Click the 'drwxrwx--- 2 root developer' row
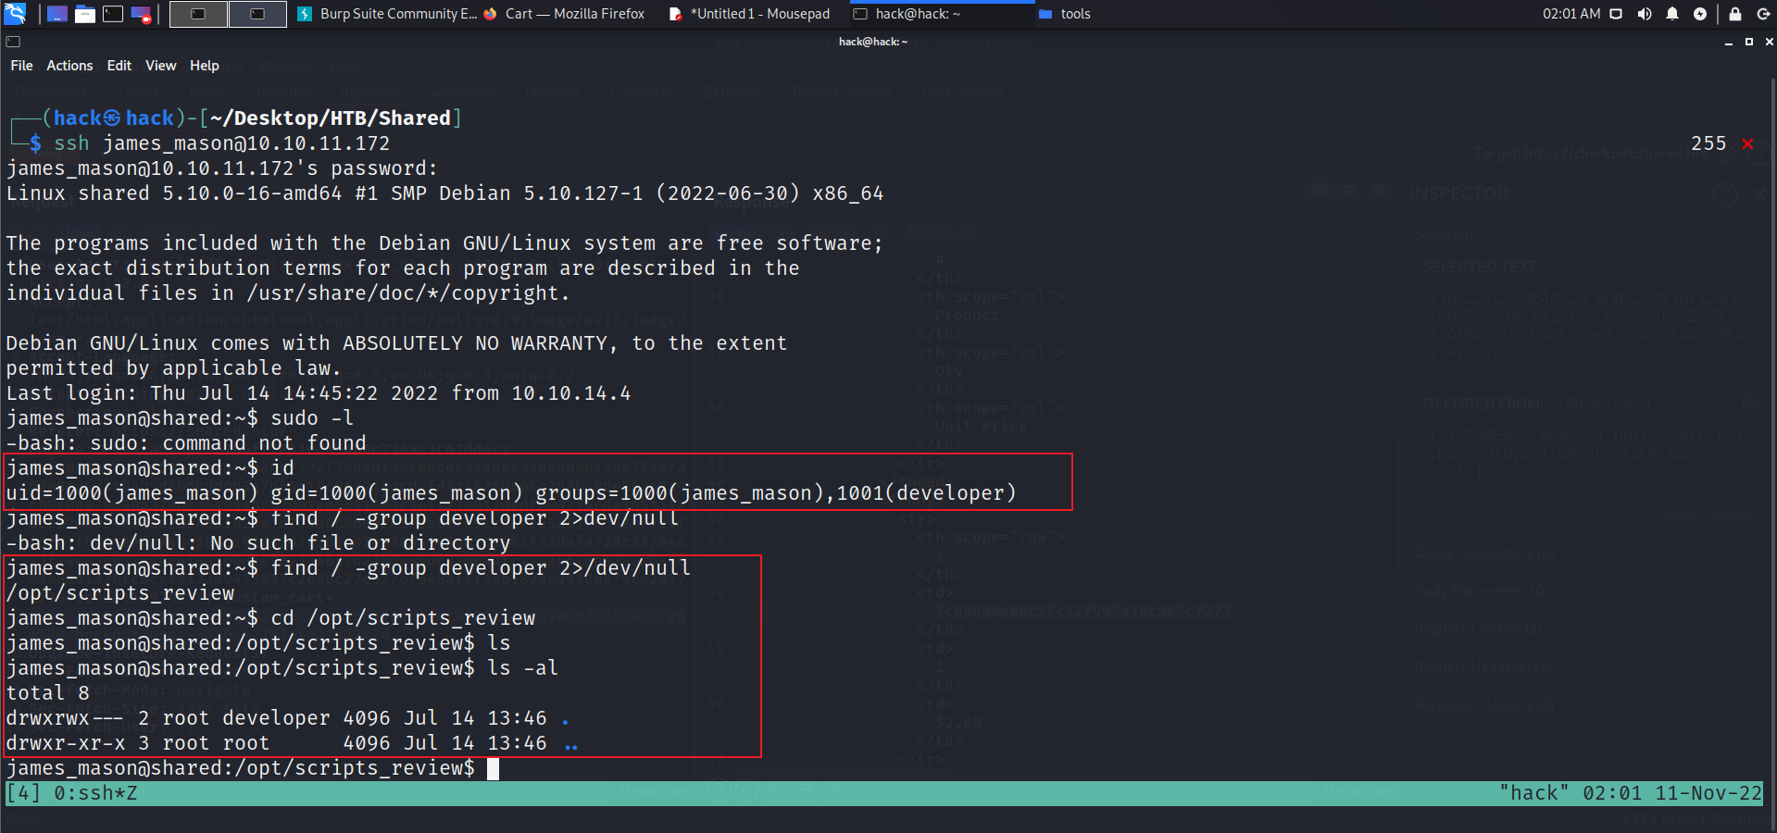Screen dimensions: 1777x833 (287, 718)
